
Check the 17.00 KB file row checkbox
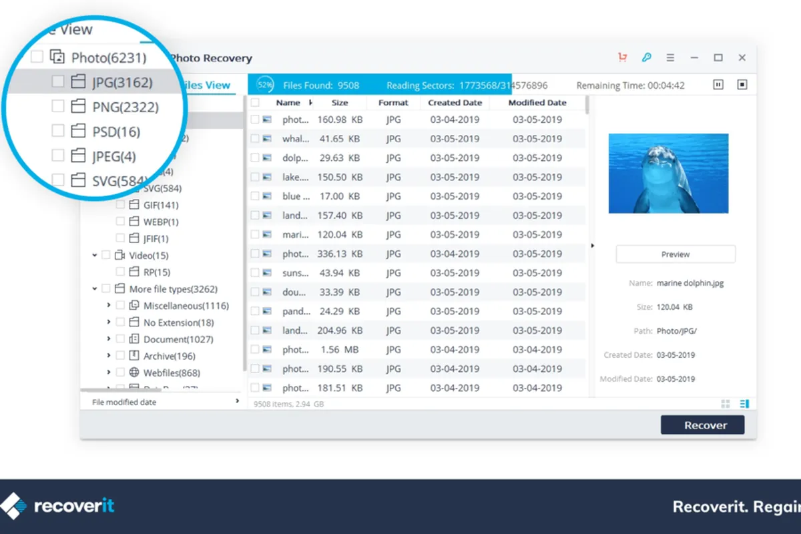[255, 196]
